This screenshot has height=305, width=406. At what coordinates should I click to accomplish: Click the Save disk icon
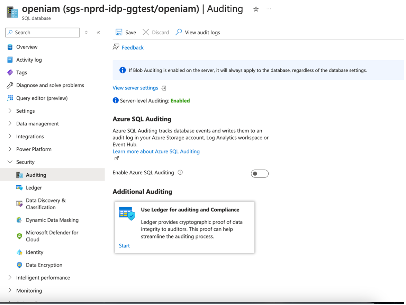coord(119,32)
